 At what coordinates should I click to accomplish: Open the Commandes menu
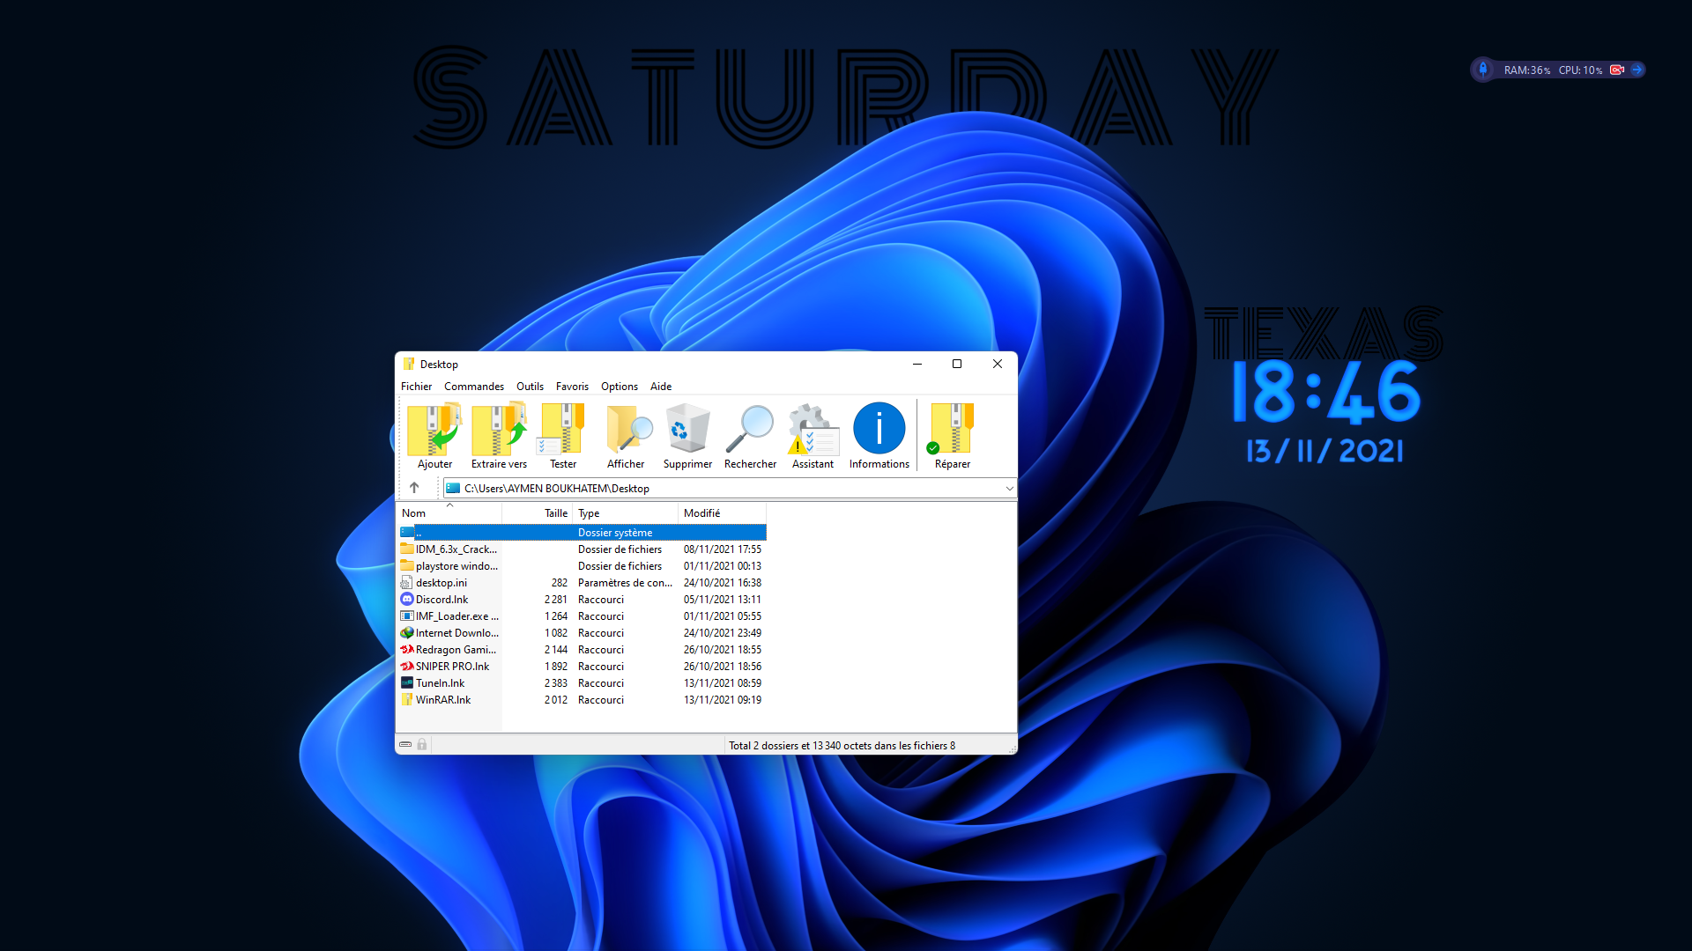(x=474, y=387)
